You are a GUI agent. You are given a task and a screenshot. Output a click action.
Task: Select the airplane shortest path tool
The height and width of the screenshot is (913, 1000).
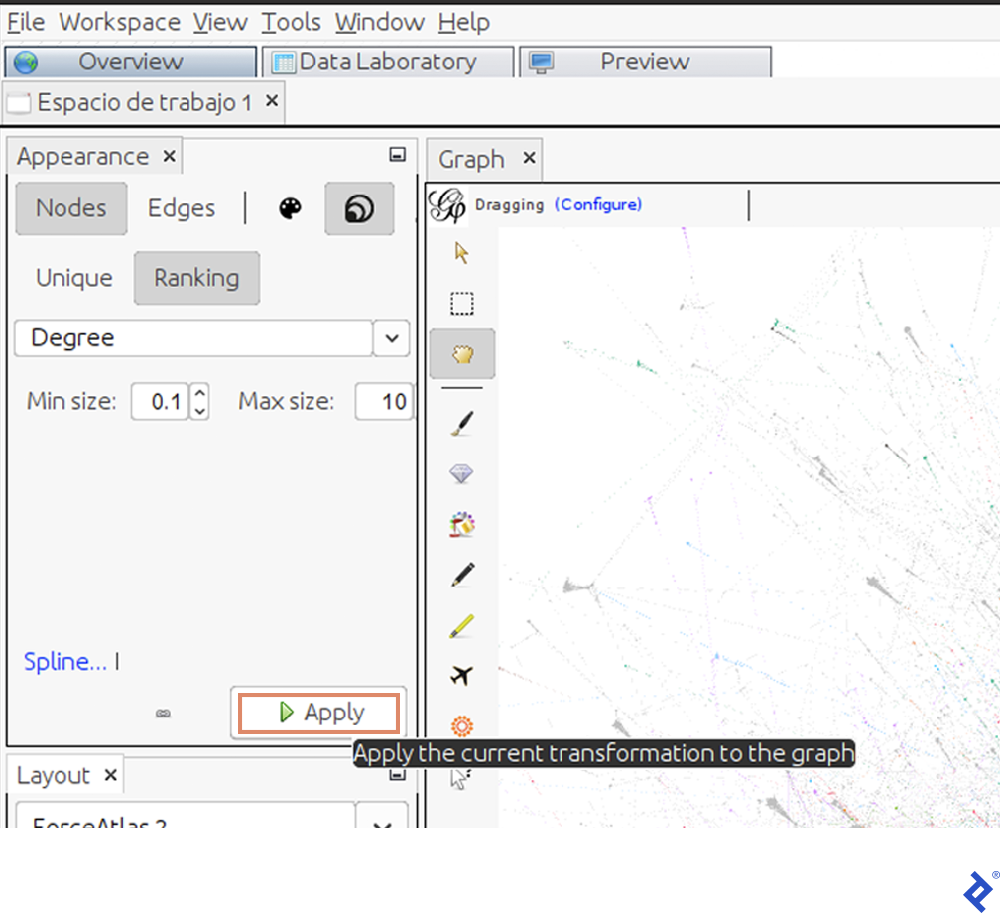point(461,675)
